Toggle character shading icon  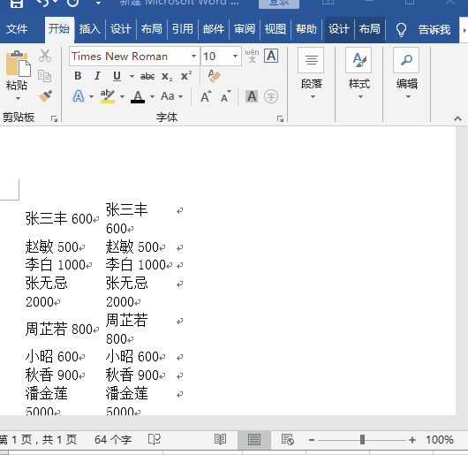tap(252, 96)
